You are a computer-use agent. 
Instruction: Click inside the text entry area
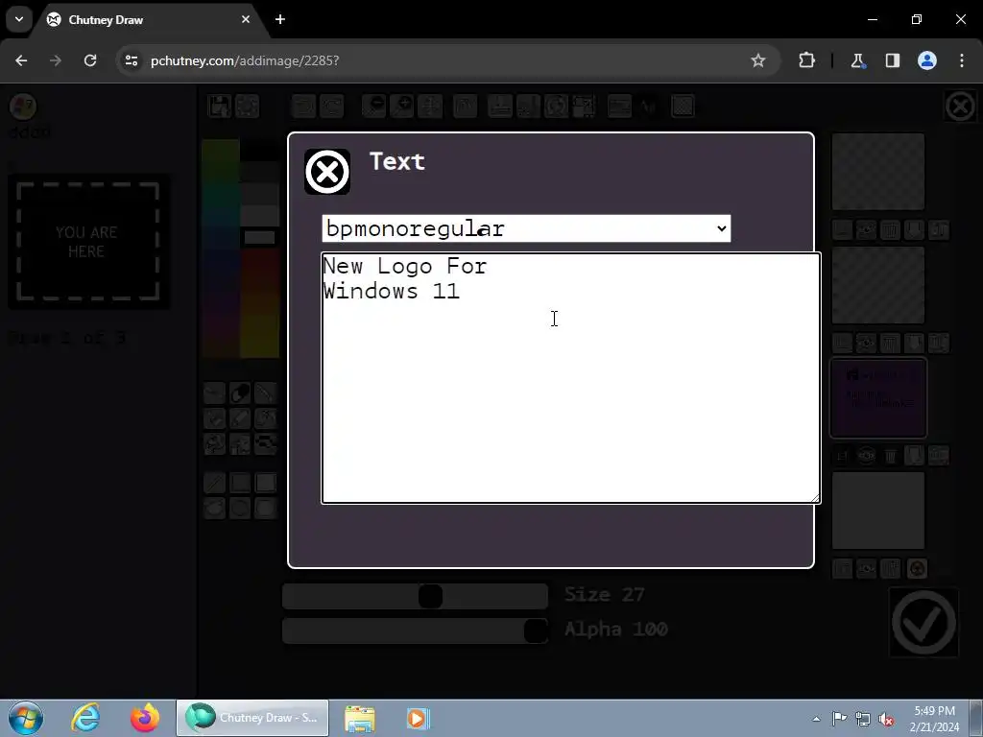570,378
